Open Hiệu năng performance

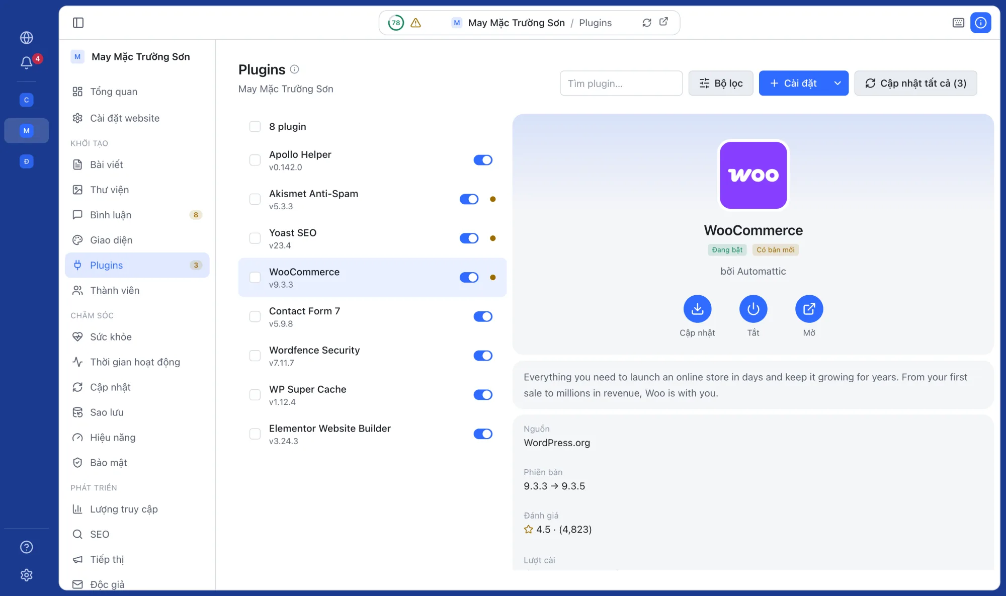click(137, 438)
